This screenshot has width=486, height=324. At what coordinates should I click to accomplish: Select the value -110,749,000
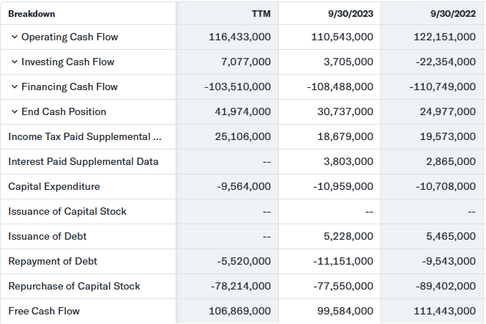point(443,86)
